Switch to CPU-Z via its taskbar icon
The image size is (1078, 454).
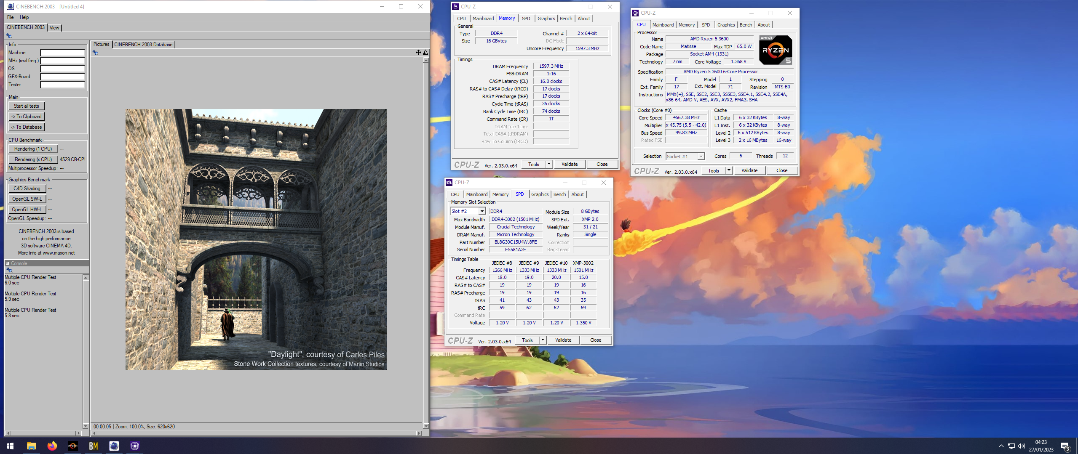[x=134, y=446]
